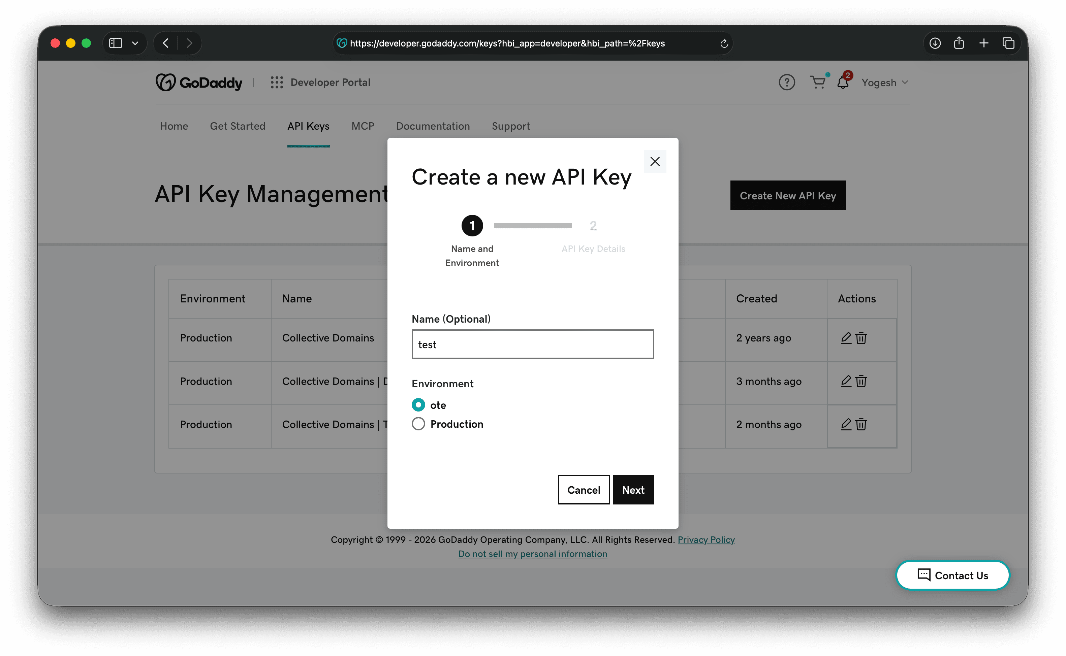The width and height of the screenshot is (1066, 656).
Task: Click the Next button
Action: (633, 489)
